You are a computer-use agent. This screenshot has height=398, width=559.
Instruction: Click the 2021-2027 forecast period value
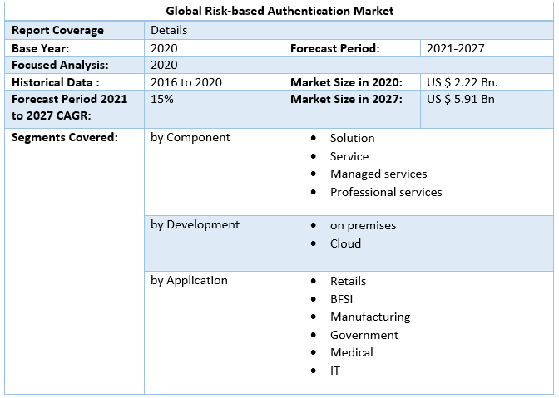click(x=455, y=48)
